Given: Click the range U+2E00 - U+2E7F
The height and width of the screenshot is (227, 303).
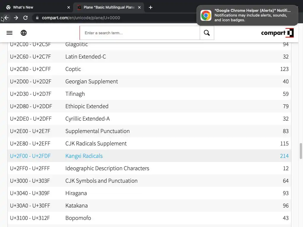Looking at the screenshot, I should 30,131.
